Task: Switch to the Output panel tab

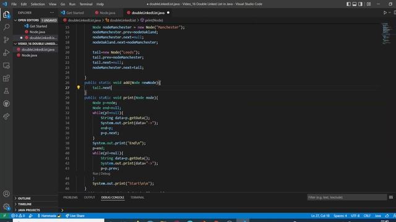Action: [89, 197]
